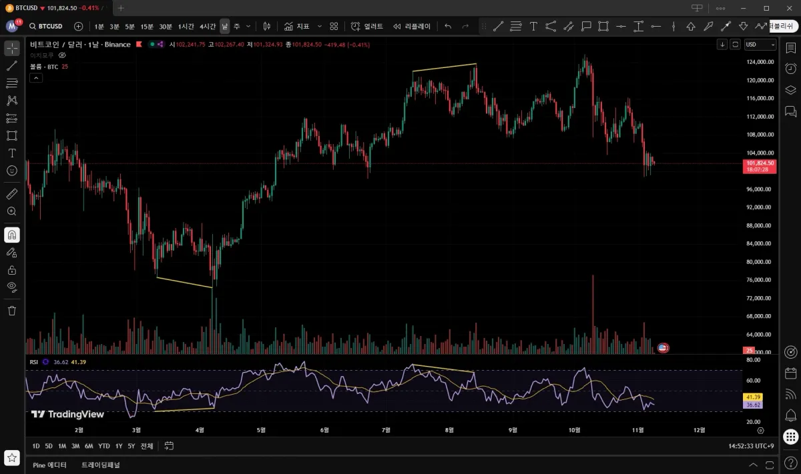Select the ruler measure tool
The image size is (801, 474).
11,194
